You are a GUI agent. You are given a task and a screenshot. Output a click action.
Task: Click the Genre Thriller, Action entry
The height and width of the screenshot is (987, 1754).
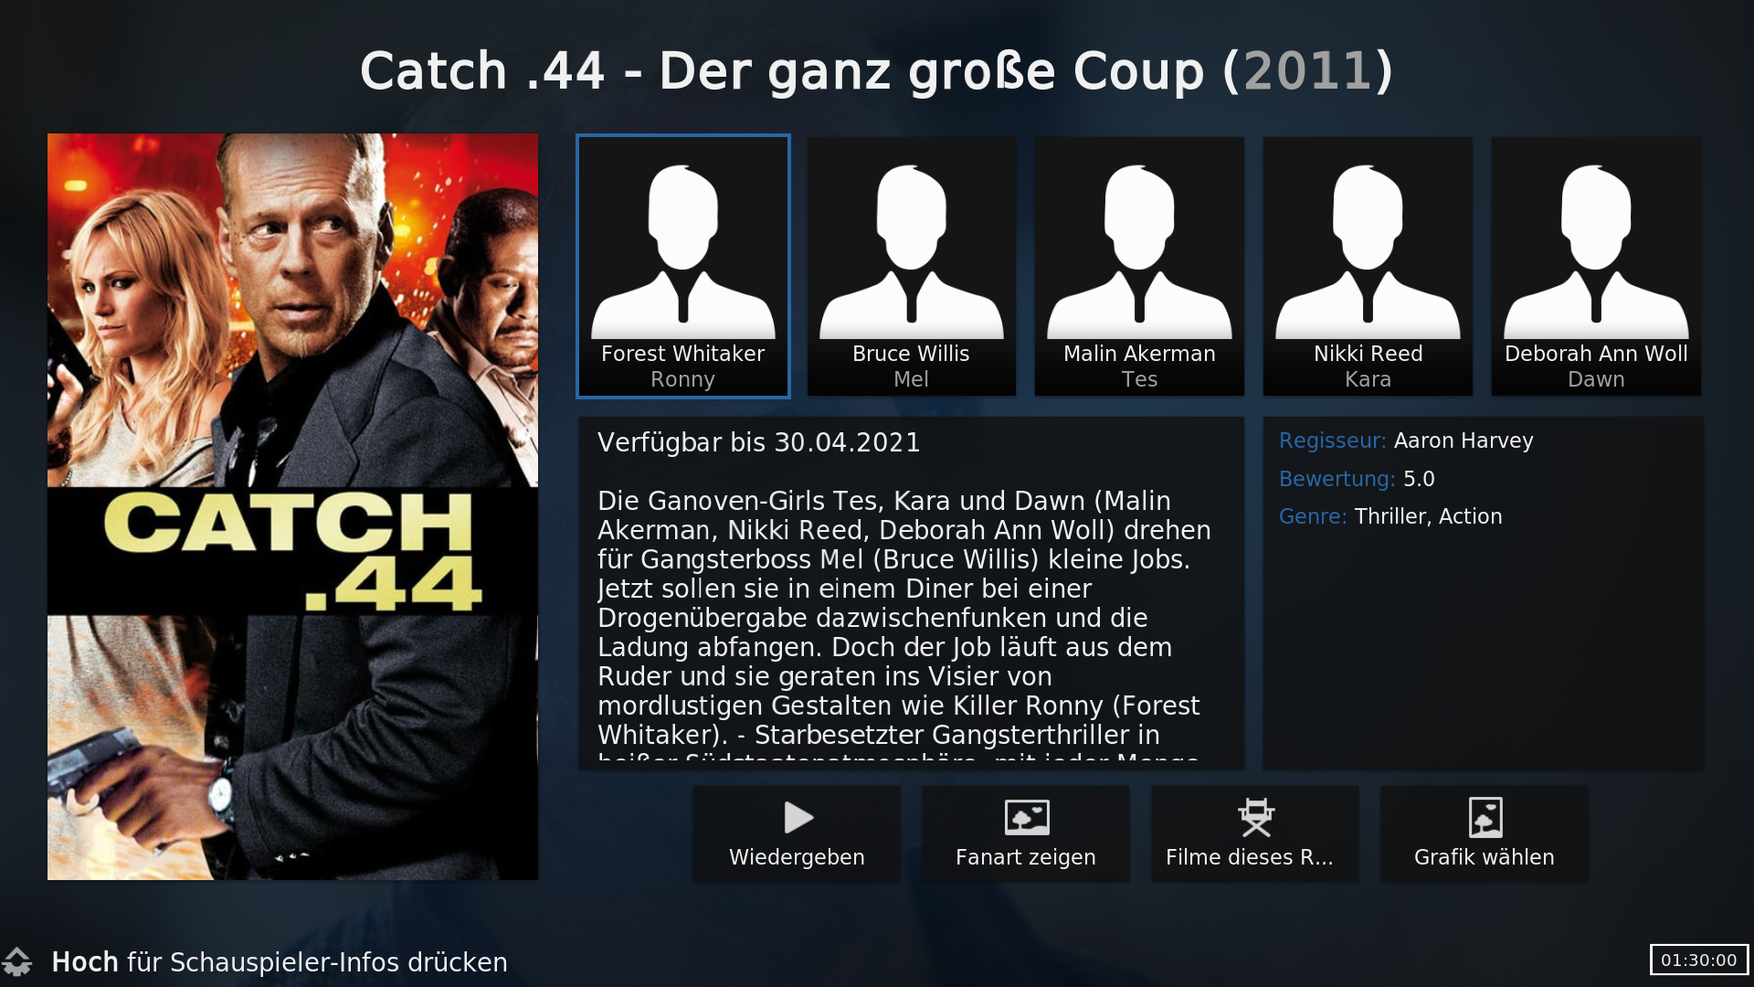pos(1390,516)
